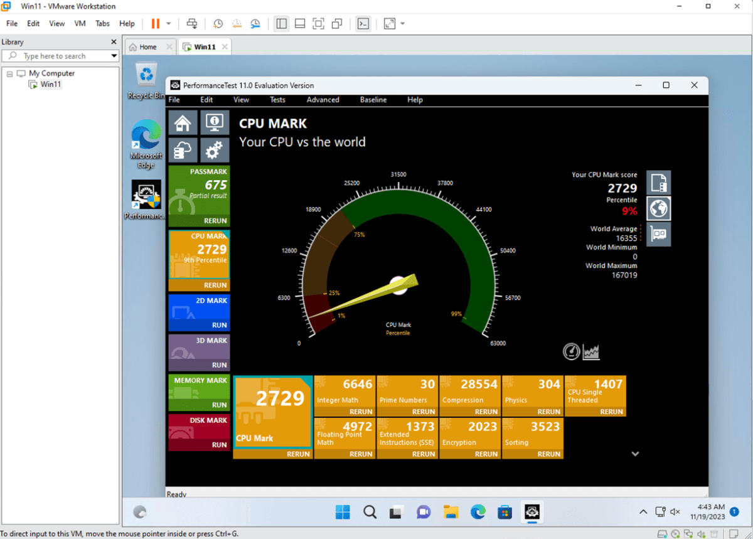
Task: Click RUN on the Memory Mark tile
Action: point(219,405)
